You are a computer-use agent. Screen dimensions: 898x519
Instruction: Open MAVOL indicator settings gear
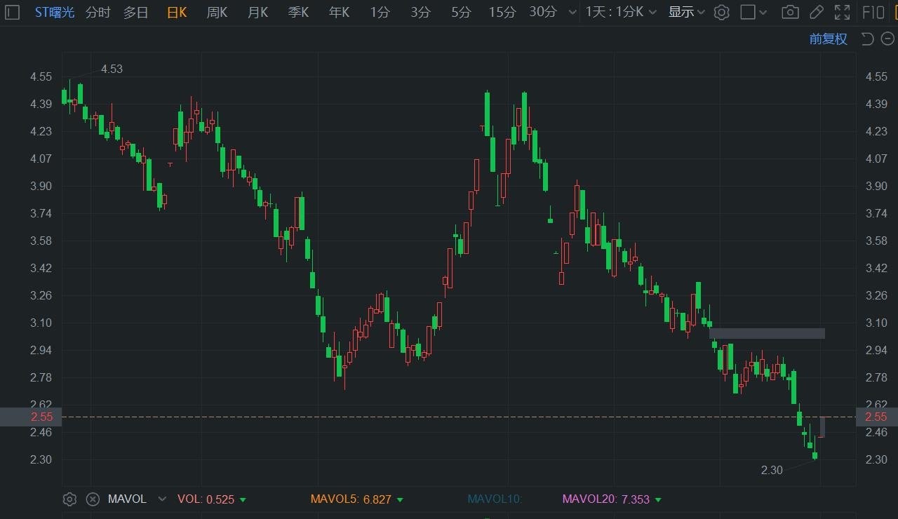(x=69, y=499)
